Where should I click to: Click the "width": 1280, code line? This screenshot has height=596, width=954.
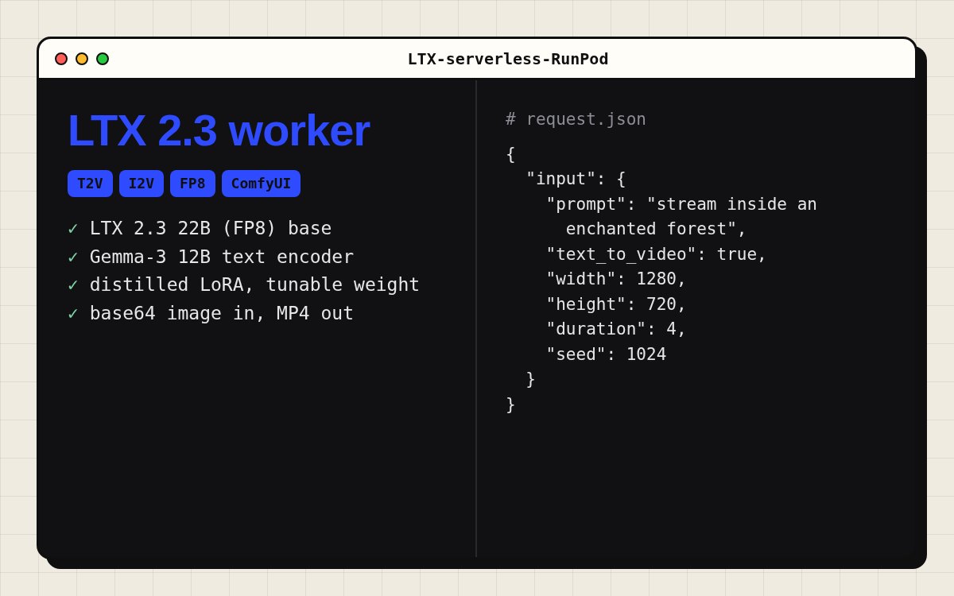(616, 280)
